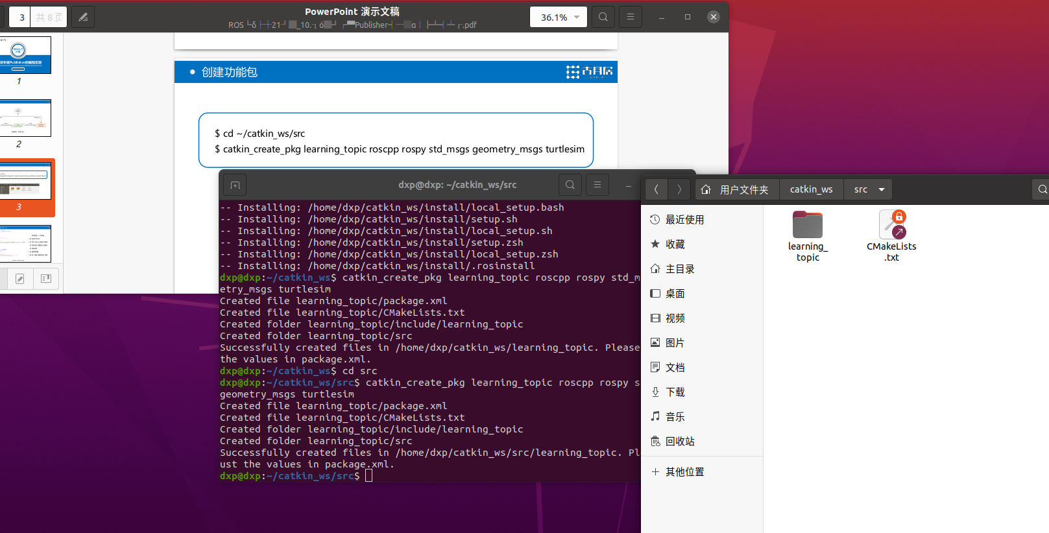Navigate to catkin_ws in the path bar
The image size is (1049, 533).
tap(812, 189)
